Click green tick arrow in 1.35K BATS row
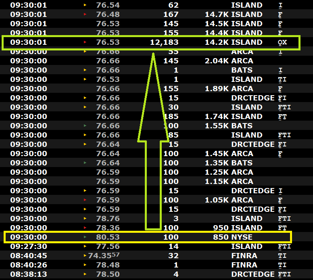The width and height of the screenshot is (313, 280). coord(85,163)
